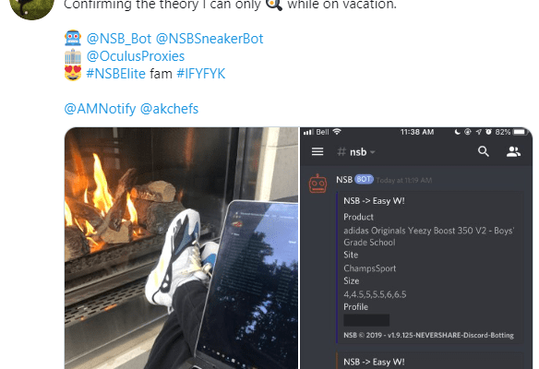Tap the members list people icon
Screen dimensions: 539x369
click(513, 151)
